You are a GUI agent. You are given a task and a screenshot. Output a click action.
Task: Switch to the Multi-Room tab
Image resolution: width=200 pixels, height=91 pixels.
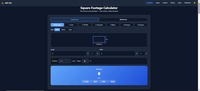[123, 20]
